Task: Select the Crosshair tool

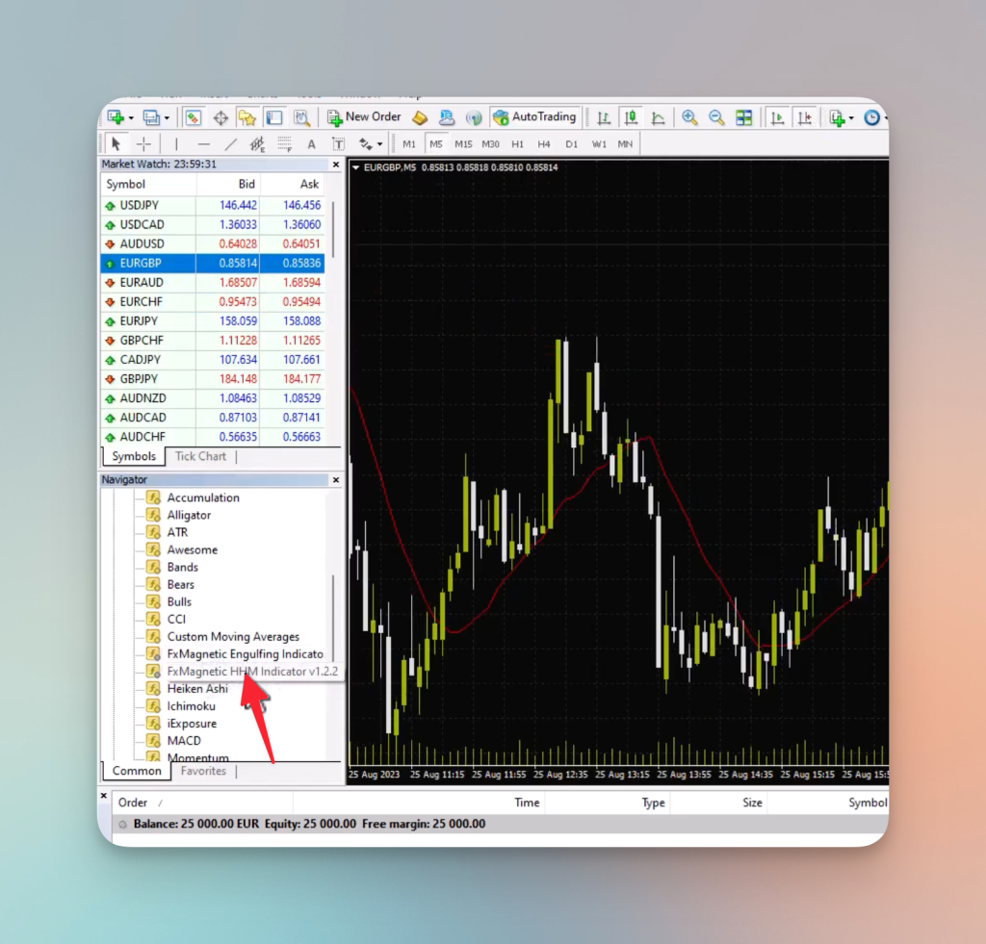Action: pyautogui.click(x=143, y=142)
